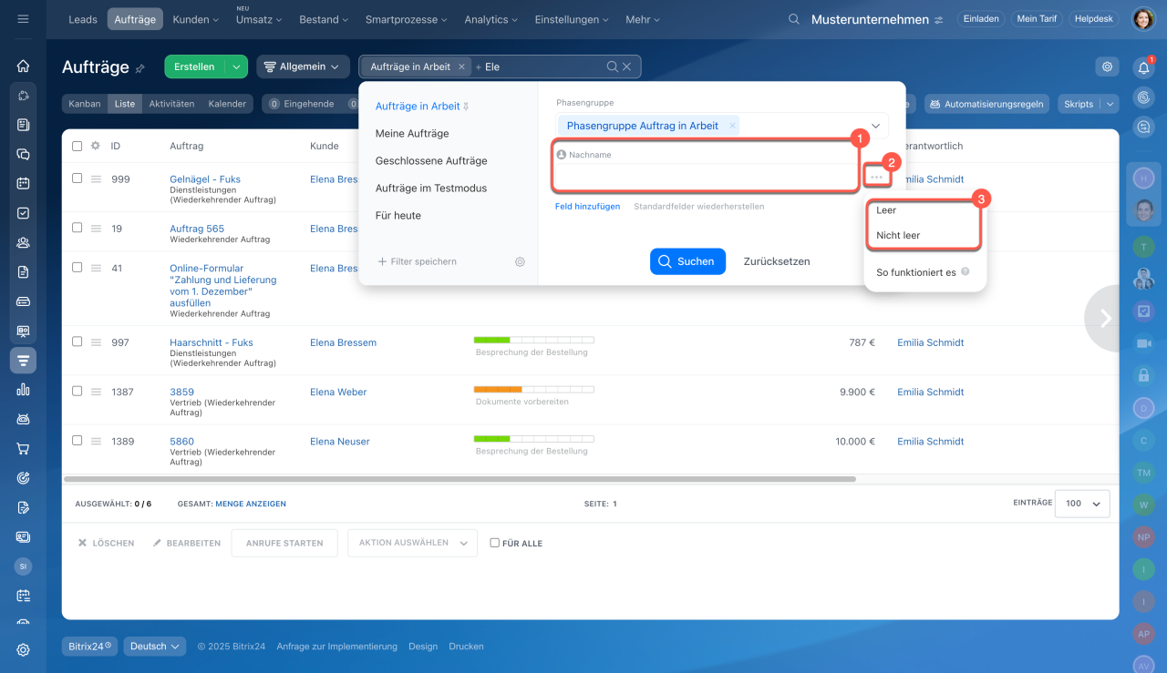Click the stage progress bar for order 997

click(533, 340)
